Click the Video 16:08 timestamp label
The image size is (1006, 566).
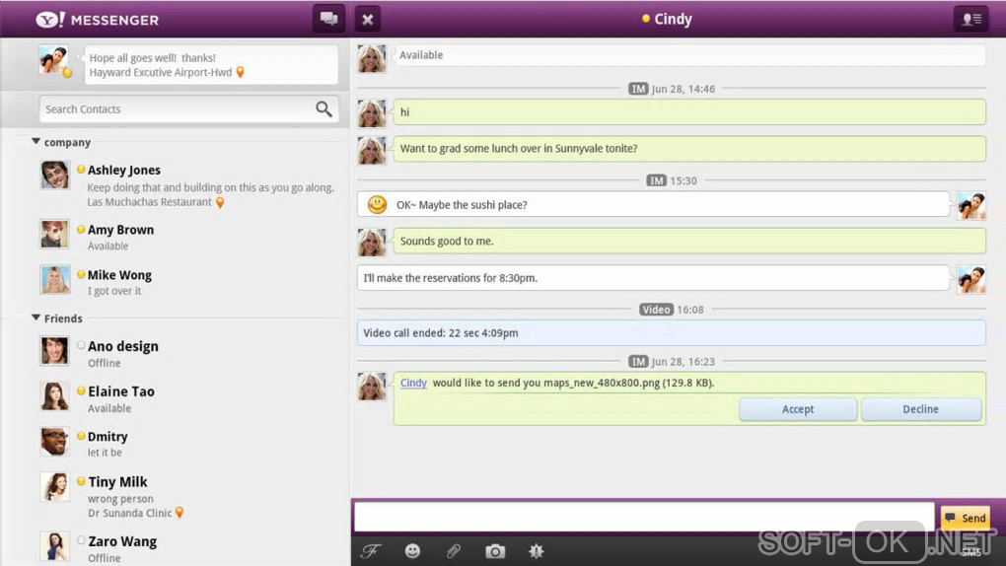click(671, 310)
